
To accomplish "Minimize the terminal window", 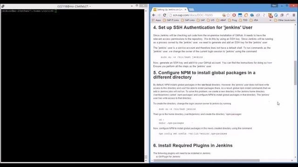I will click(x=132, y=6).
